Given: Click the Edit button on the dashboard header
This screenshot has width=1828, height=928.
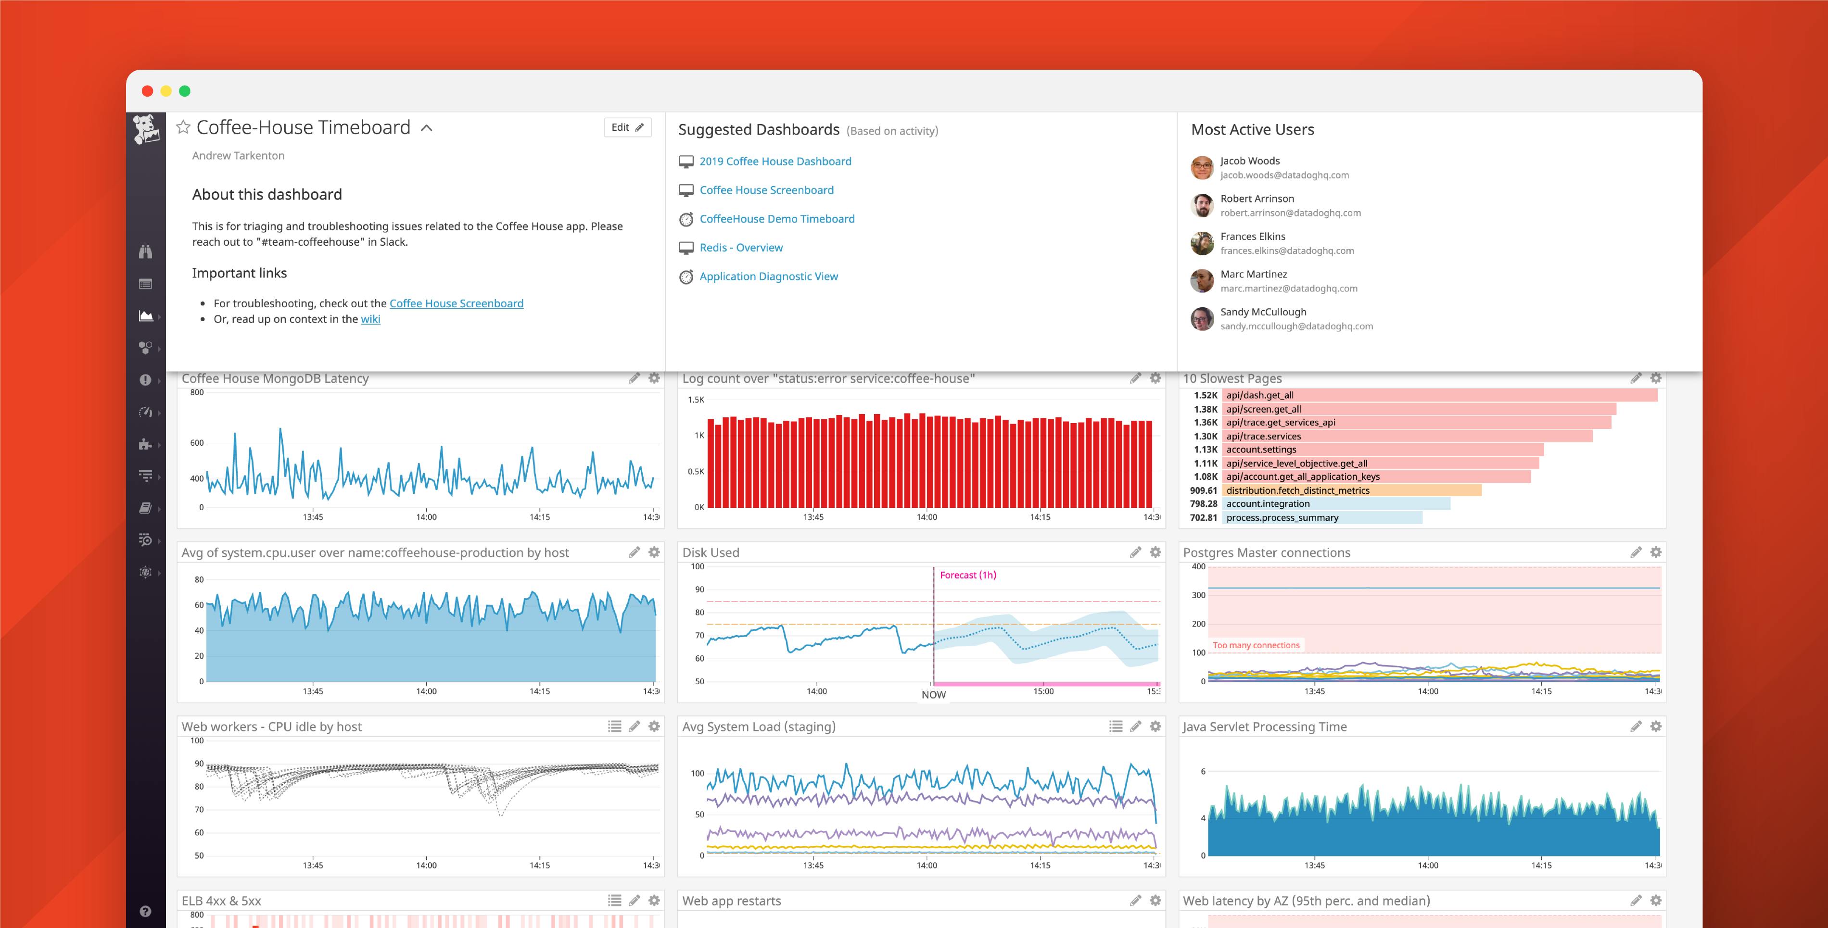Looking at the screenshot, I should tap(627, 127).
